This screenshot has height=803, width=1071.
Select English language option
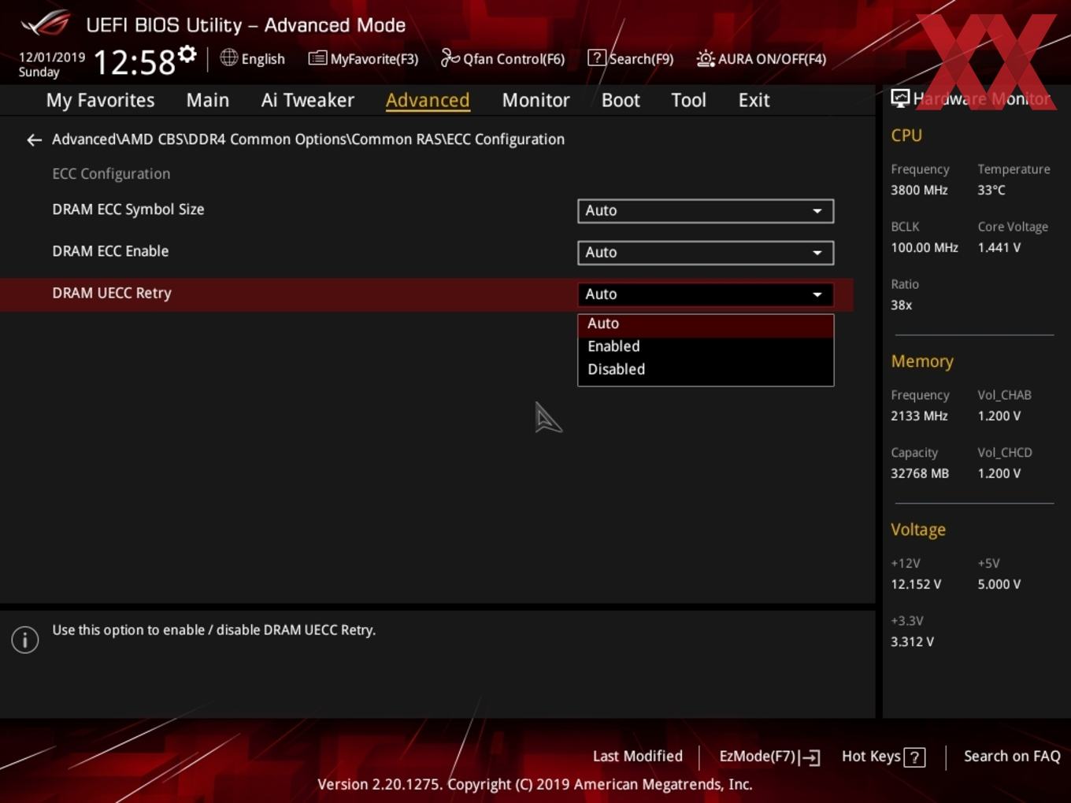pyautogui.click(x=263, y=59)
